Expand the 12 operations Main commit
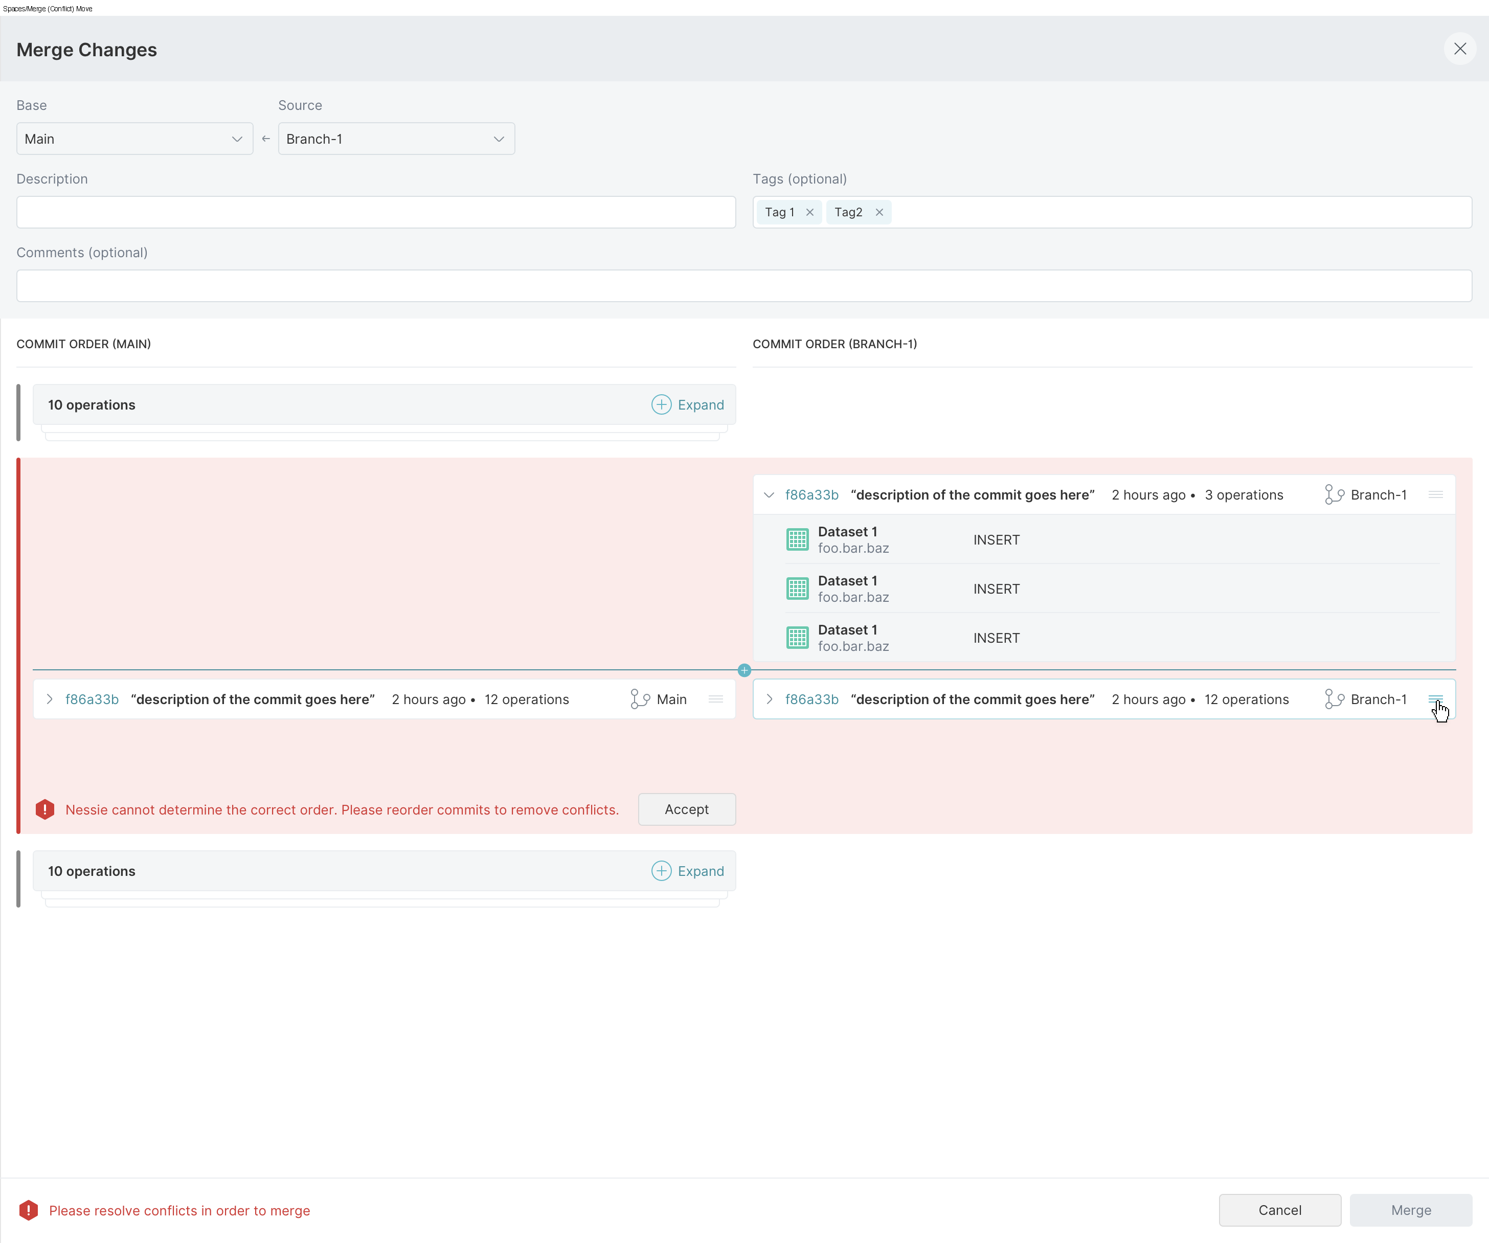 (49, 699)
